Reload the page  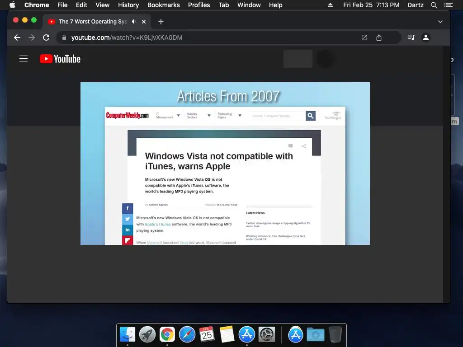click(46, 38)
